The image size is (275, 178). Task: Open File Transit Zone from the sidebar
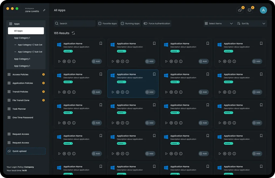[x=26, y=100]
